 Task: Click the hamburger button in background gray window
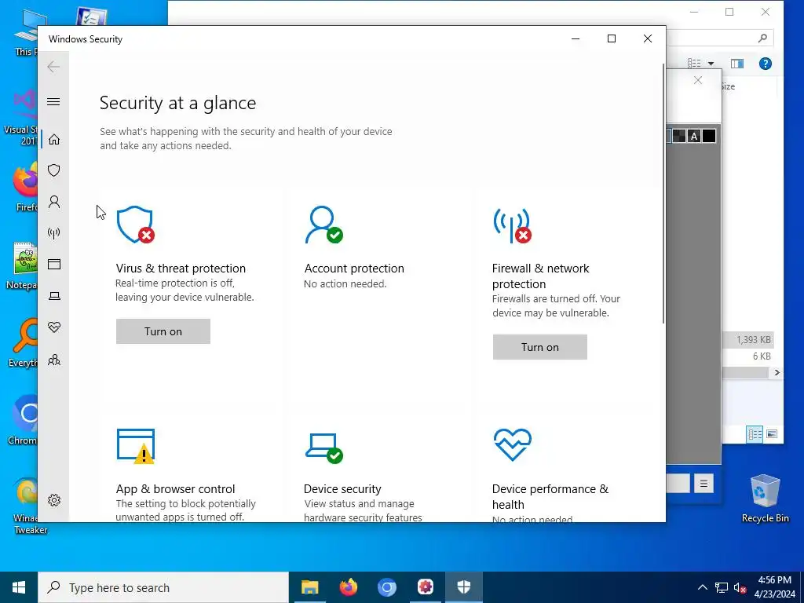click(x=703, y=483)
